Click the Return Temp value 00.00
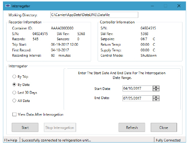 click(x=145, y=45)
